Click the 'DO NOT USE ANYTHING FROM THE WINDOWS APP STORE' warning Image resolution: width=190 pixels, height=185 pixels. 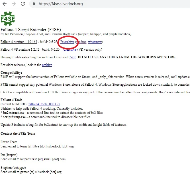127,57
